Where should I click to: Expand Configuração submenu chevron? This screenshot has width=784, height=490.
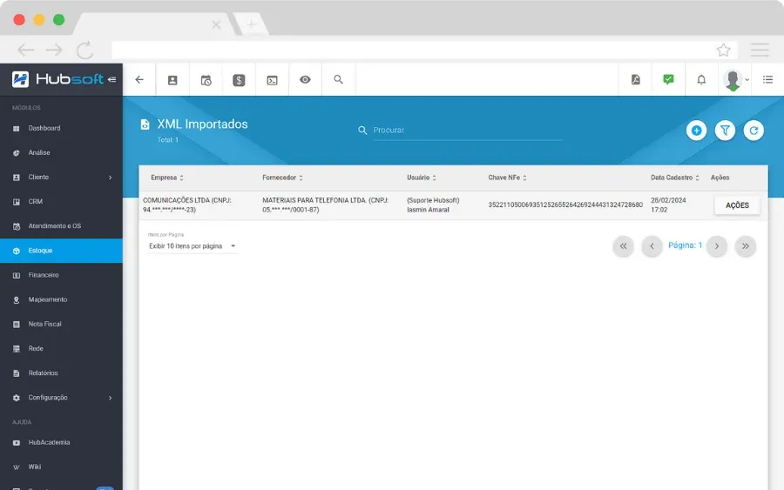click(110, 398)
